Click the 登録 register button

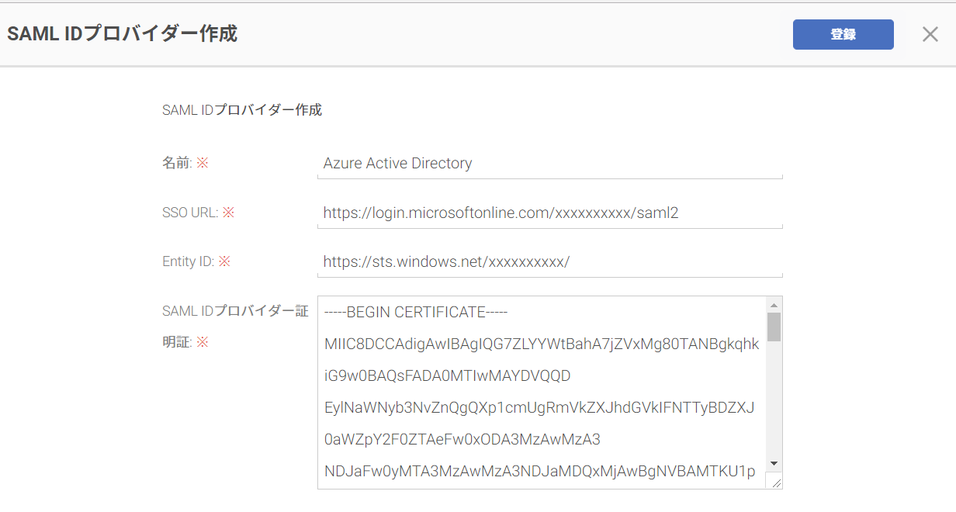(843, 34)
